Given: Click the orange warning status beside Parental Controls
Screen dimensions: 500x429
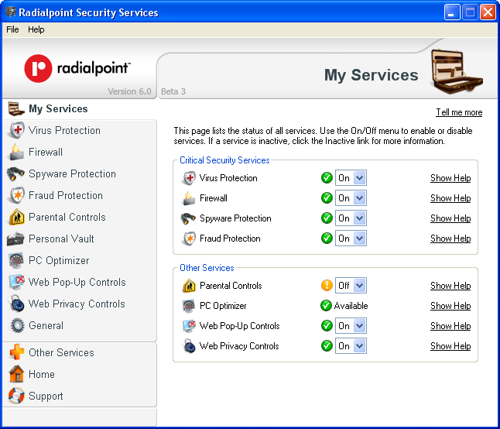Looking at the screenshot, I should pyautogui.click(x=327, y=285).
